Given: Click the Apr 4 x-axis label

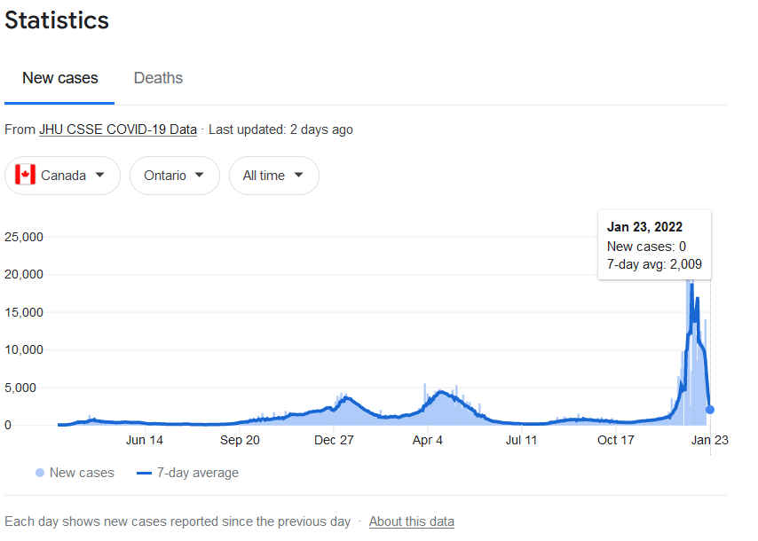Looking at the screenshot, I should click(428, 440).
